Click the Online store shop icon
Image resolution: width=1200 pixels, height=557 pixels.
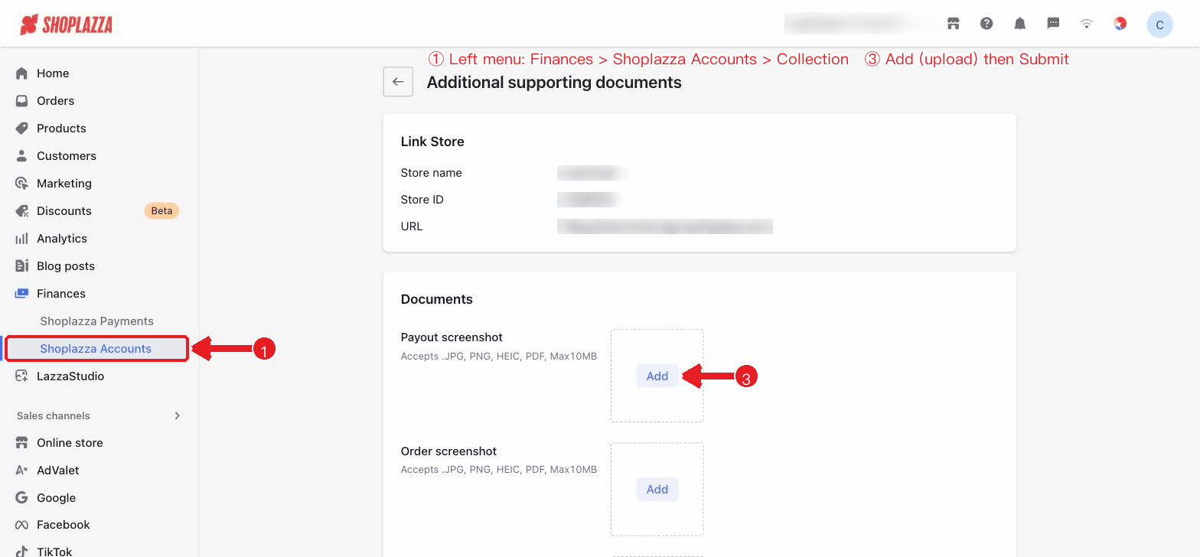(21, 443)
